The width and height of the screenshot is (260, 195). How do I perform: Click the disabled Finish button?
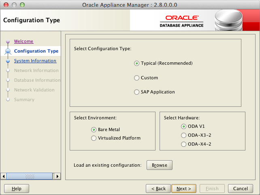(x=212, y=189)
